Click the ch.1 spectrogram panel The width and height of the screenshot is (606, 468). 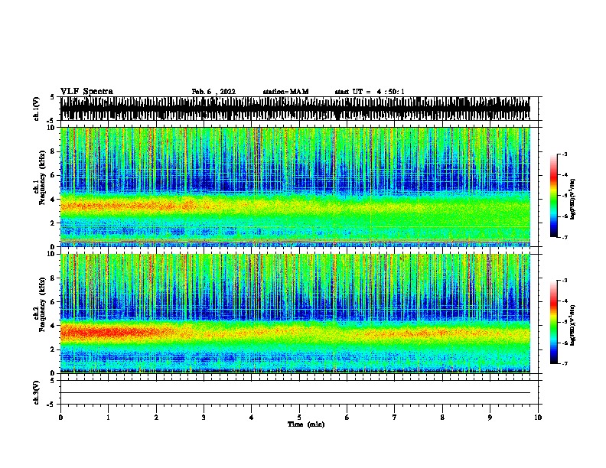(295, 187)
